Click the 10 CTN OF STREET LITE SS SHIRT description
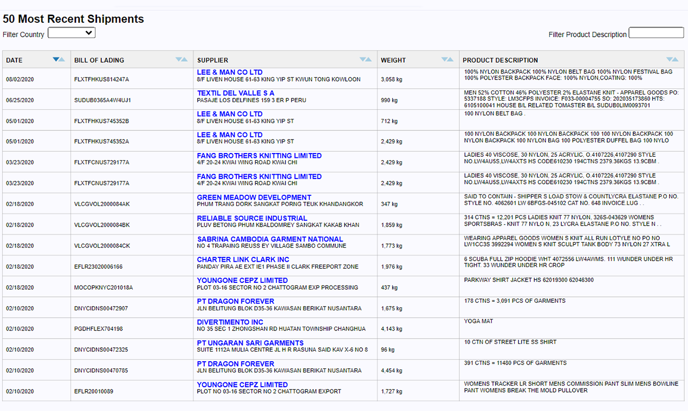The width and height of the screenshot is (688, 411). click(510, 342)
